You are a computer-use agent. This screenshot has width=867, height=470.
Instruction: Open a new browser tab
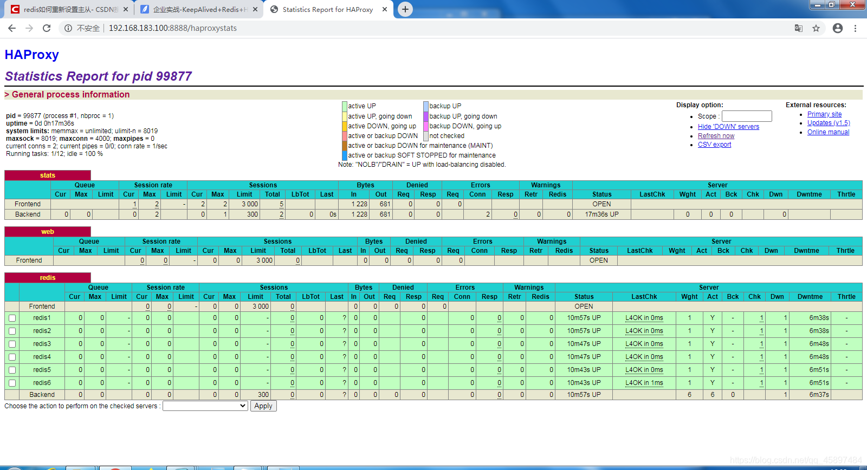pyautogui.click(x=405, y=9)
